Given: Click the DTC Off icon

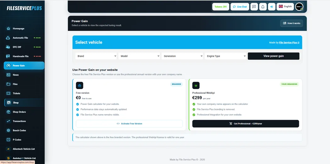Looking at the screenshot, I should (8, 47).
